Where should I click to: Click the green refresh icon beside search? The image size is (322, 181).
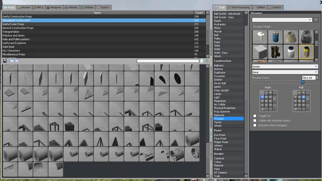click(207, 61)
